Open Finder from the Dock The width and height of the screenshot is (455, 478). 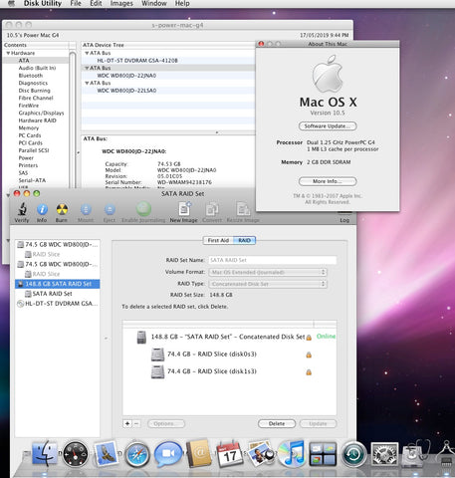(45, 454)
